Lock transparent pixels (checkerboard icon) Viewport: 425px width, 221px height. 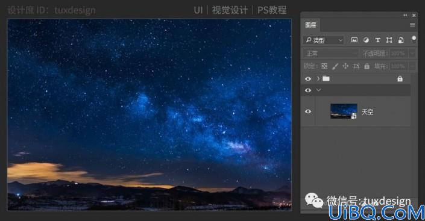pyautogui.click(x=324, y=66)
